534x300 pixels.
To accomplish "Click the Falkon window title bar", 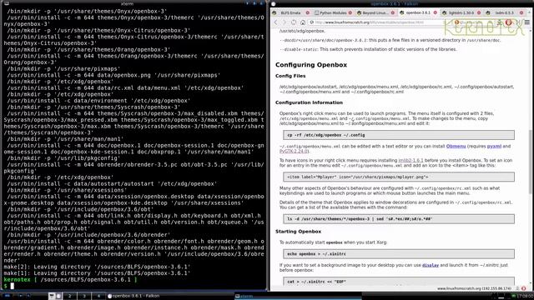I will [x=395, y=3].
